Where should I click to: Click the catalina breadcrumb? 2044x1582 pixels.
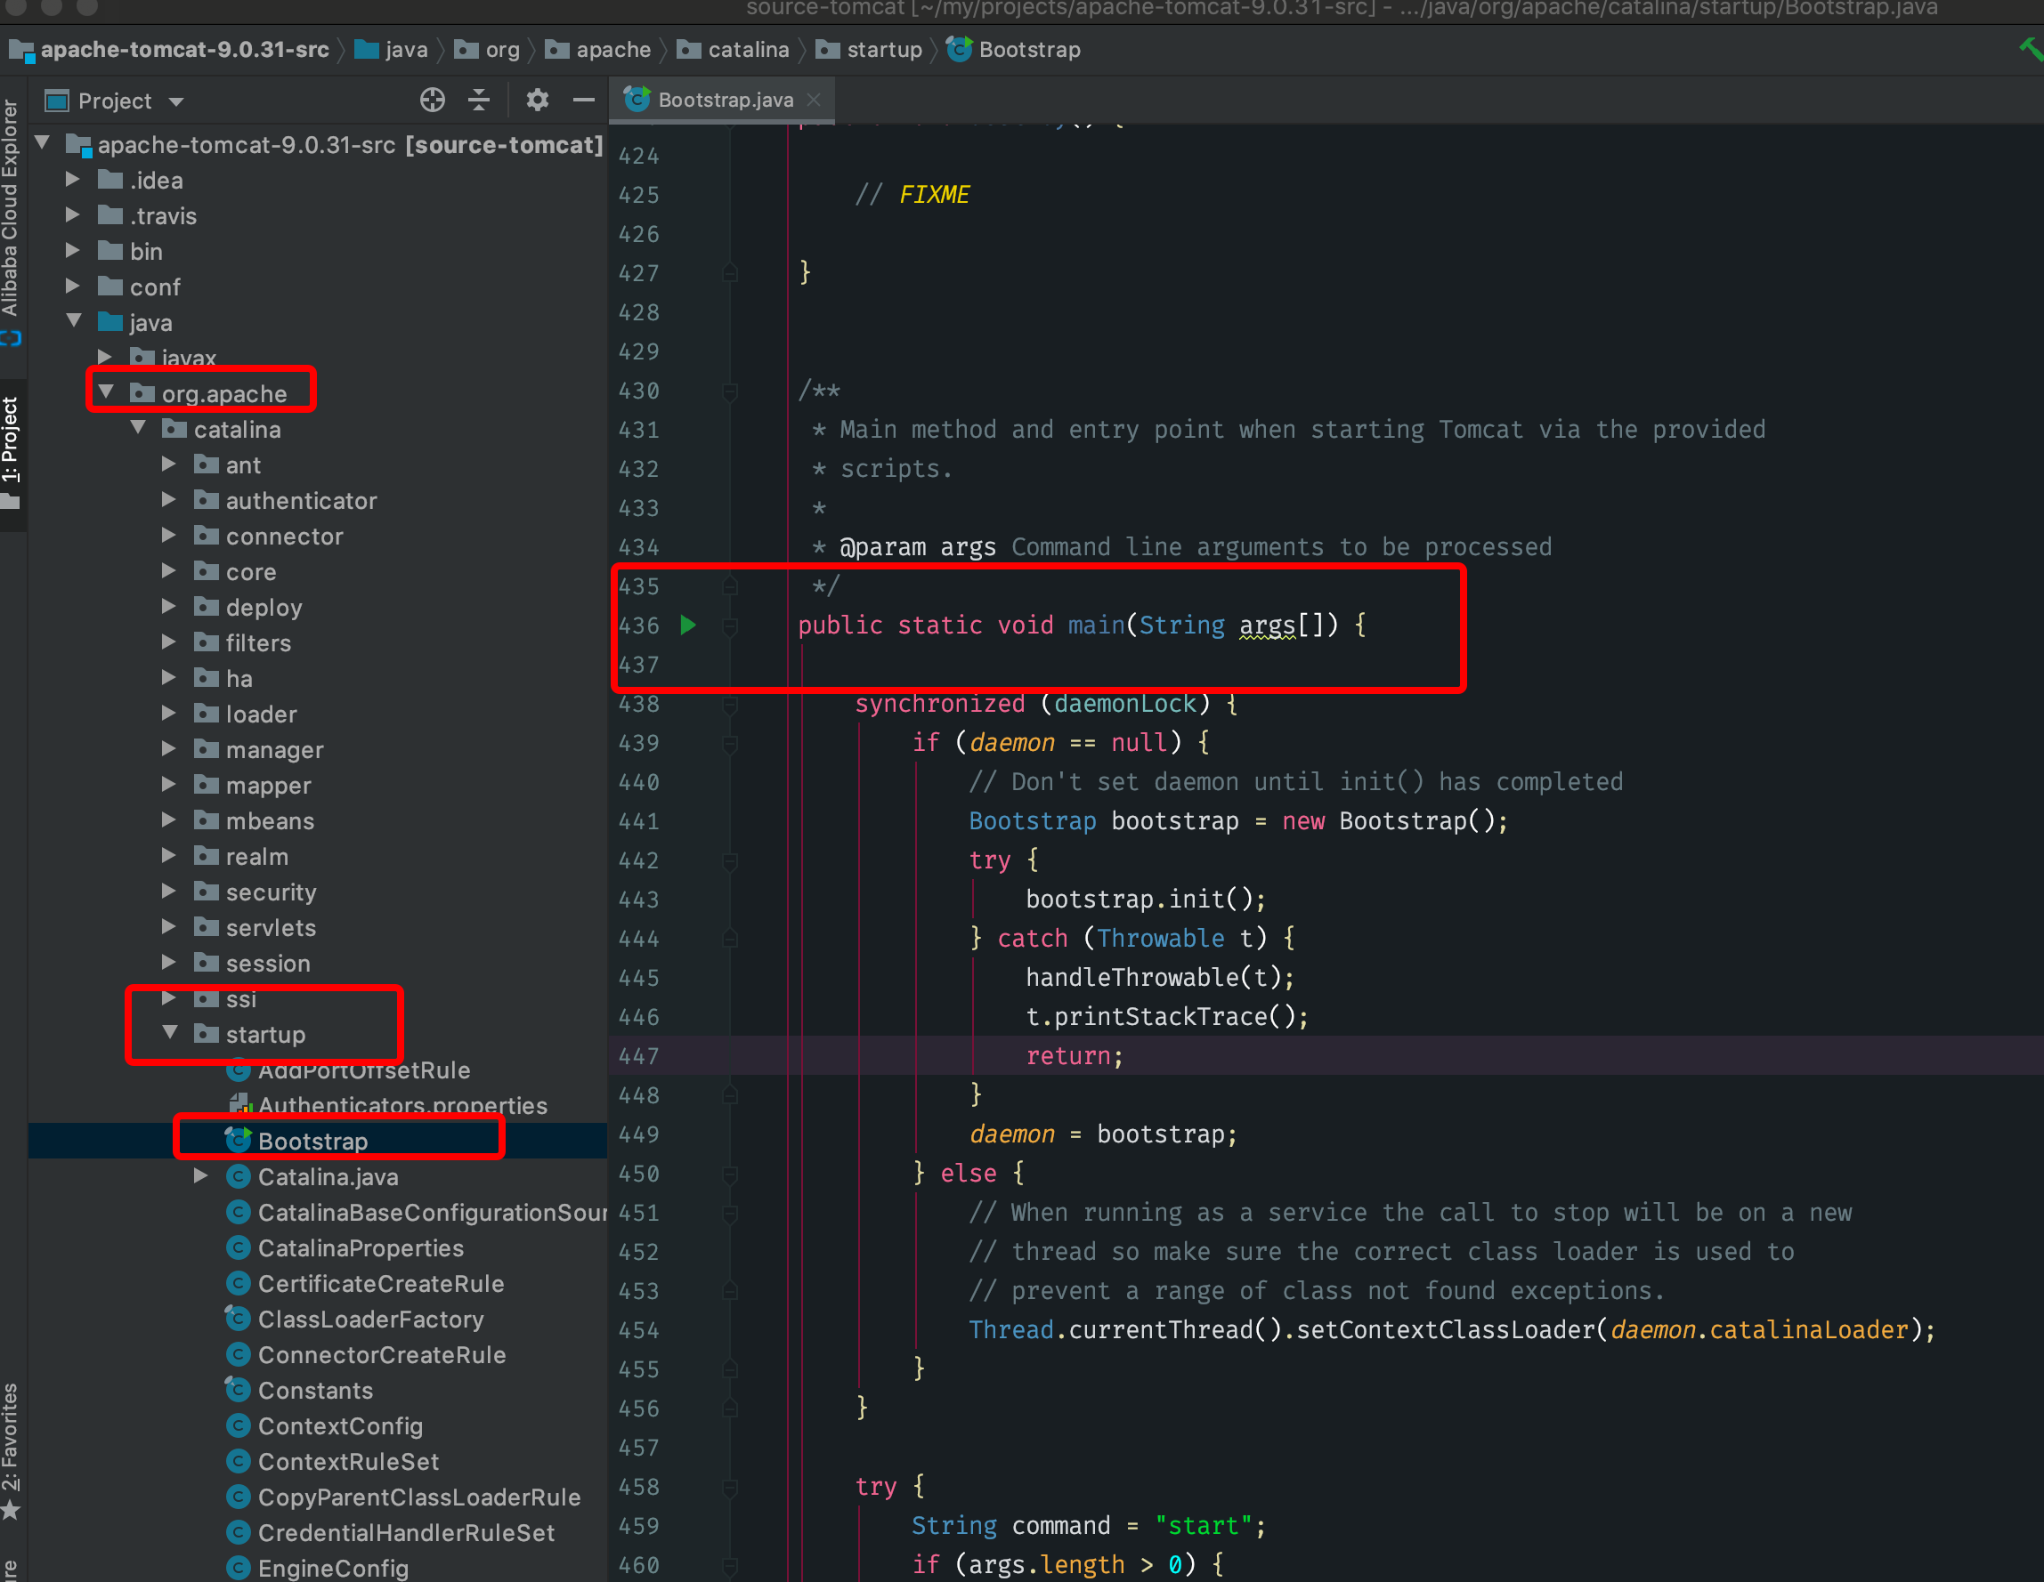(x=733, y=49)
